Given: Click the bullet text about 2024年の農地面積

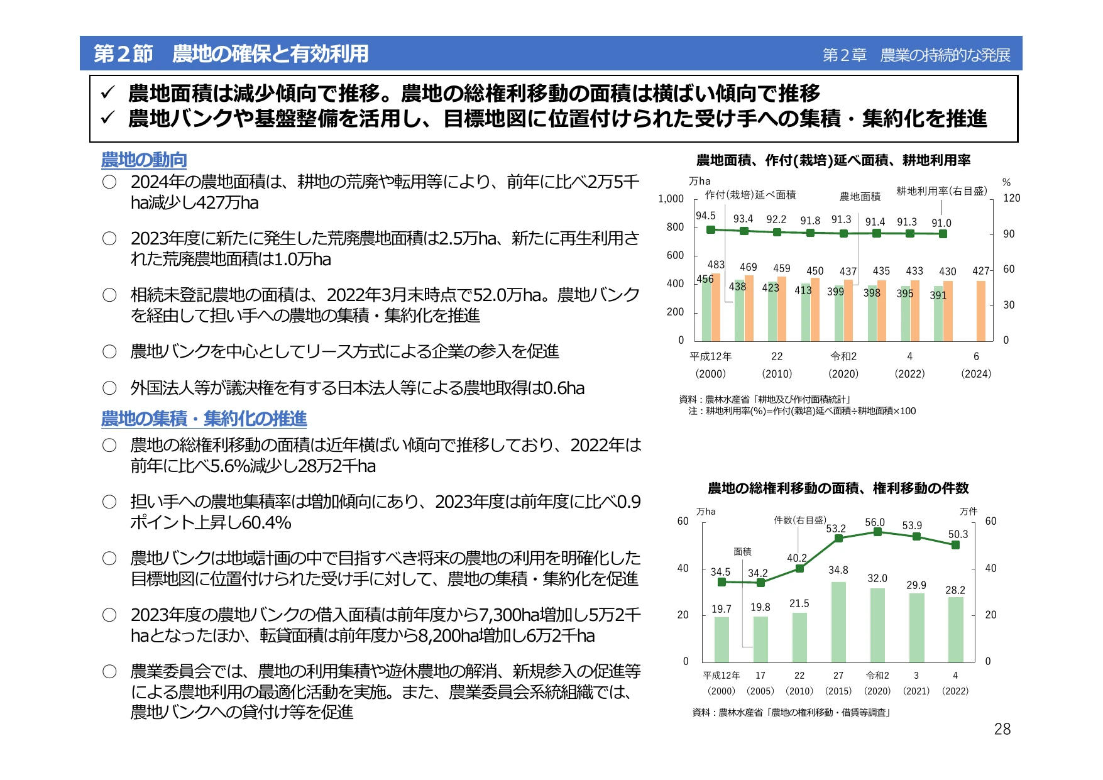Looking at the screenshot, I should [385, 192].
